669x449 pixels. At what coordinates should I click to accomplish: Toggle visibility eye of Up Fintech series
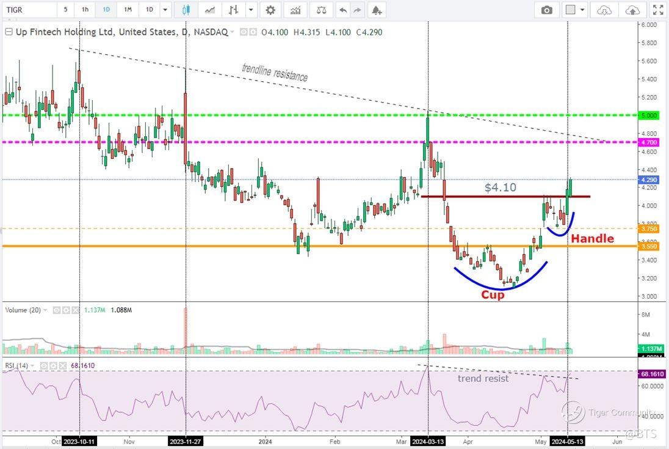point(244,32)
